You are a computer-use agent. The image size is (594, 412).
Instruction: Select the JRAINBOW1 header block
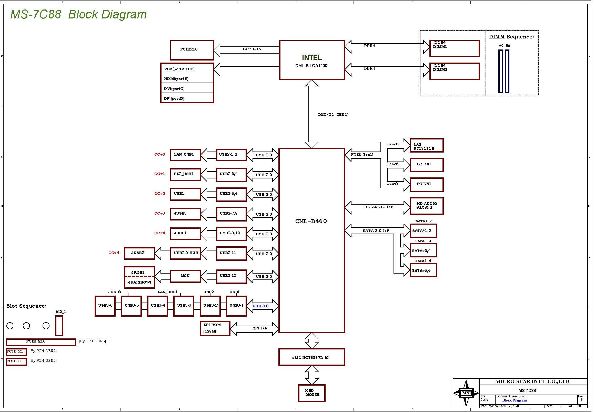point(139,282)
